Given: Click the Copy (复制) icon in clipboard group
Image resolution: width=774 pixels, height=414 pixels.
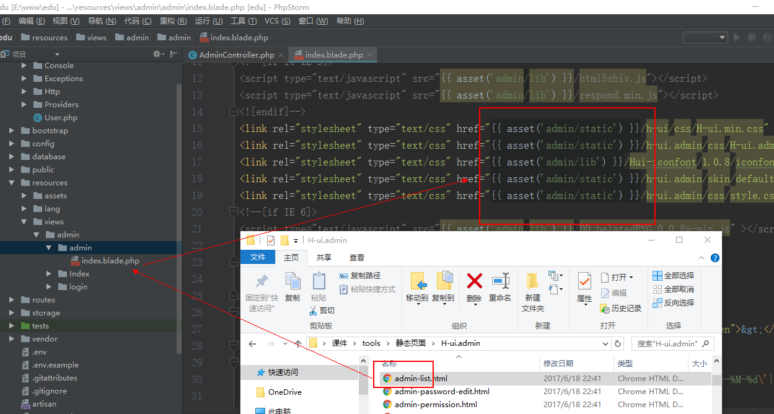Looking at the screenshot, I should tap(292, 282).
